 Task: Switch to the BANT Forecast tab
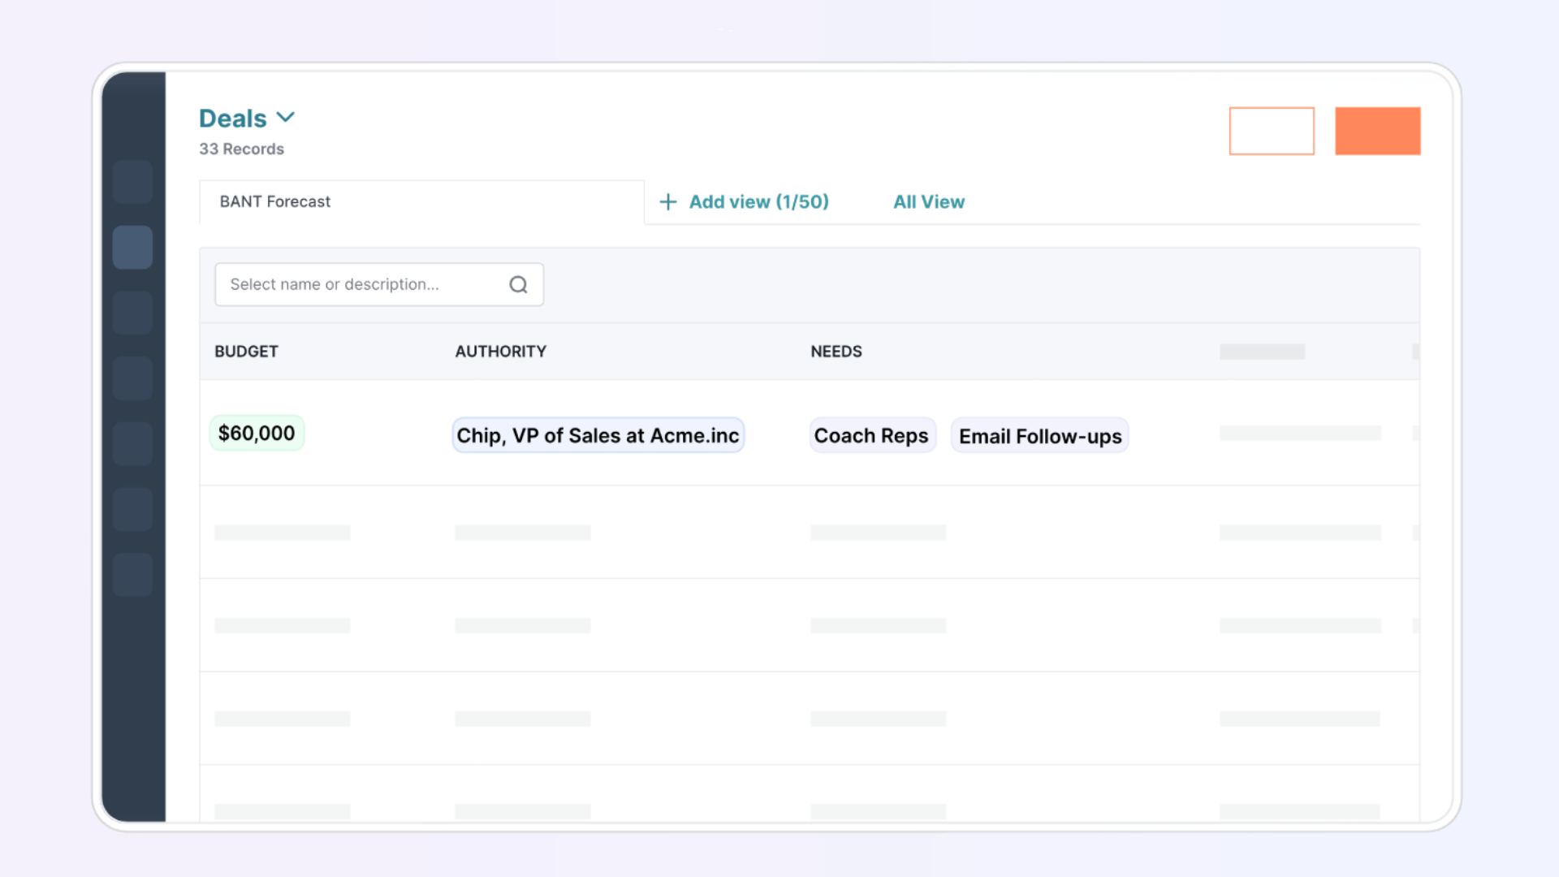[x=275, y=201]
